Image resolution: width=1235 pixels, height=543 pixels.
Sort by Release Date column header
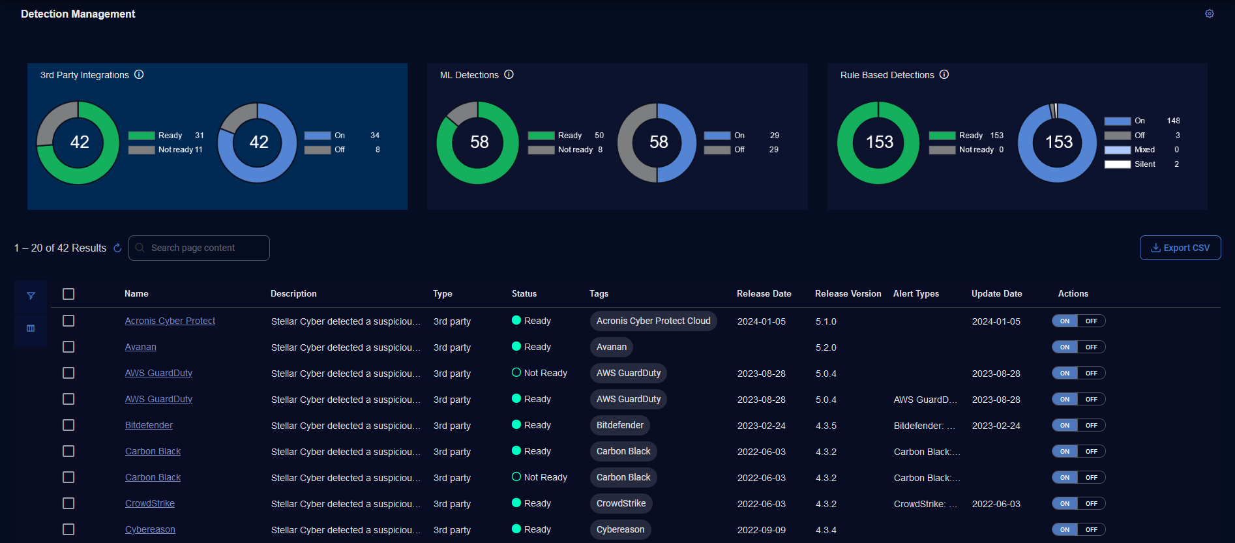(764, 294)
